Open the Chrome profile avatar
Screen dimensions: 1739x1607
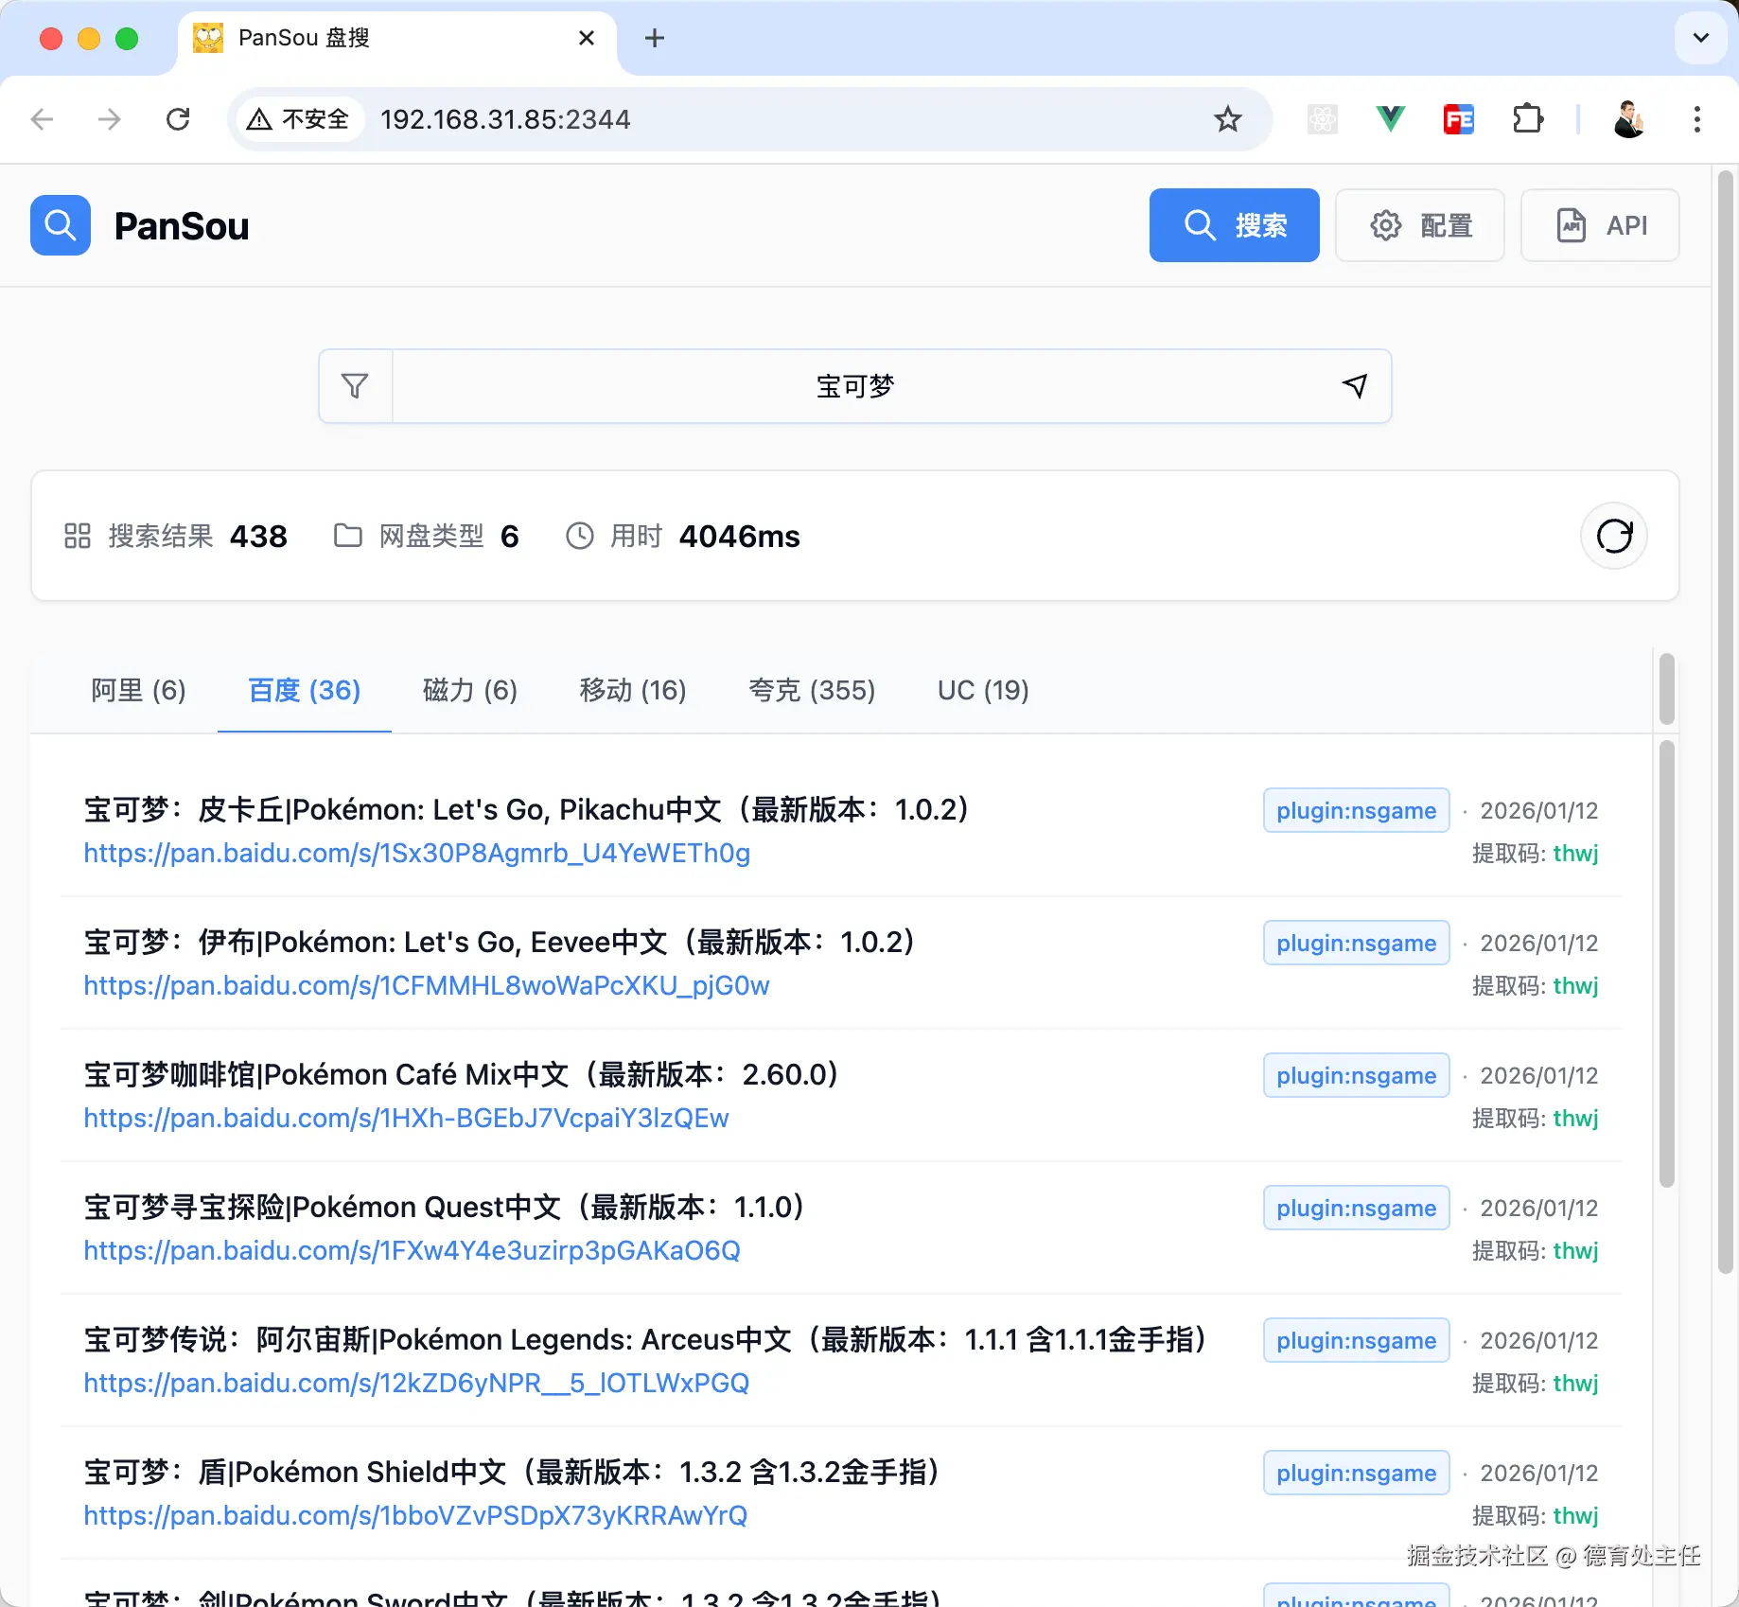coord(1628,119)
